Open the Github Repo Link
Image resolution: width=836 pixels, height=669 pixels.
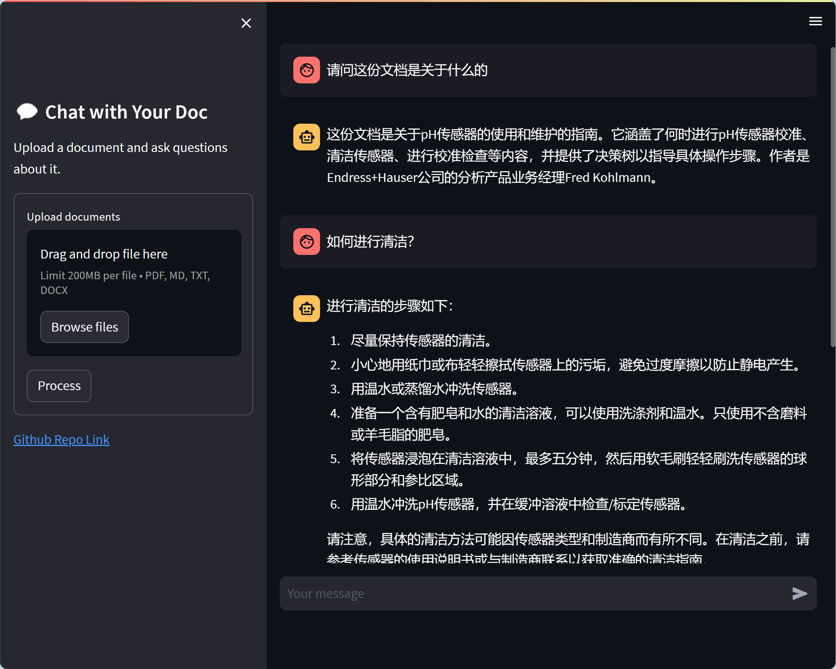click(61, 440)
